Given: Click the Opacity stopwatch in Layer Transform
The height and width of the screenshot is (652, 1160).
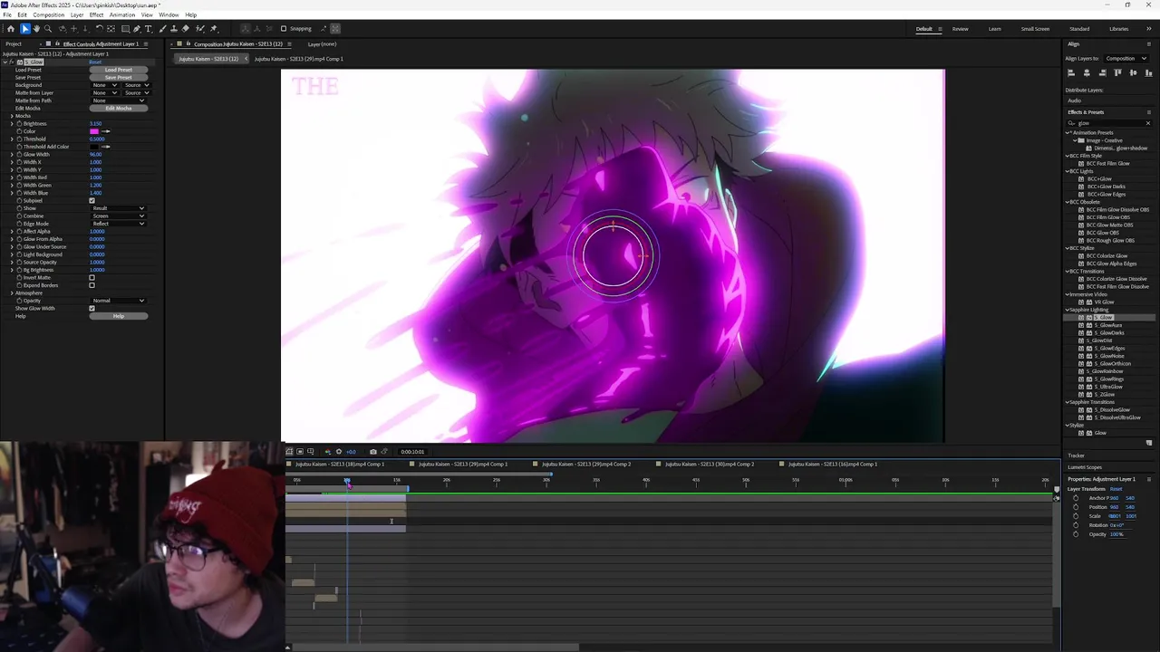Looking at the screenshot, I should point(1076,534).
